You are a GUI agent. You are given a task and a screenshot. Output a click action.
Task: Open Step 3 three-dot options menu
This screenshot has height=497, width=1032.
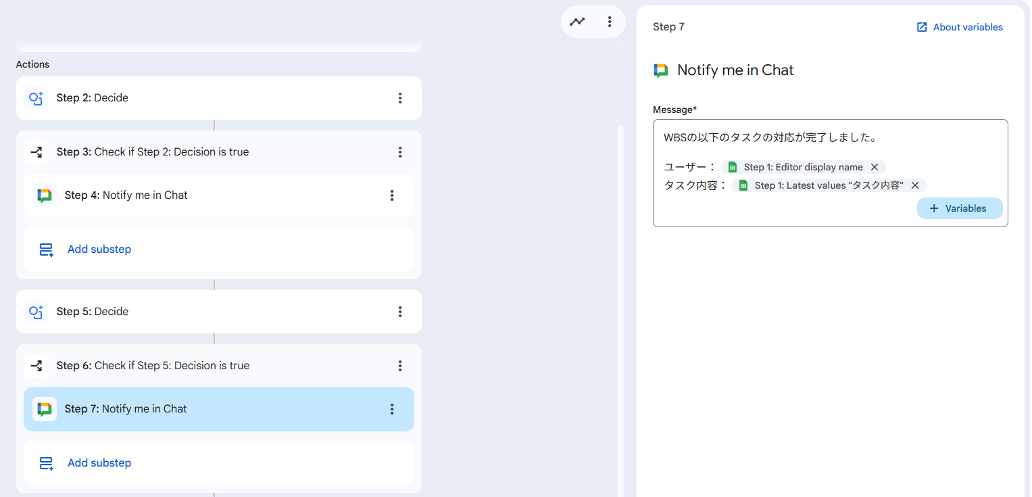400,152
